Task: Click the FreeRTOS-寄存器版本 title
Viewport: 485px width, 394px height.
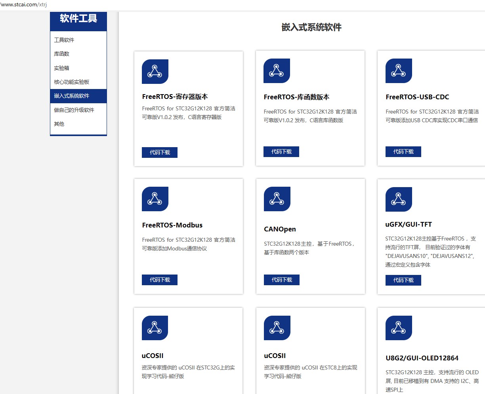Action: pos(175,97)
